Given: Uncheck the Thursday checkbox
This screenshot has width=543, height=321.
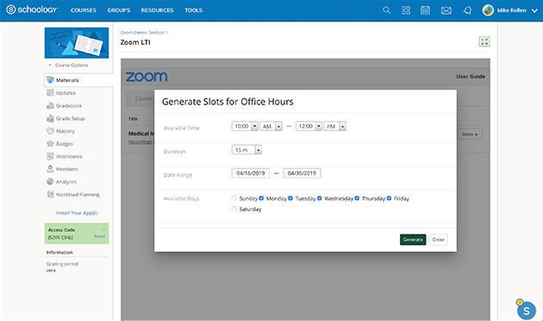Looking at the screenshot, I should pyautogui.click(x=357, y=198).
